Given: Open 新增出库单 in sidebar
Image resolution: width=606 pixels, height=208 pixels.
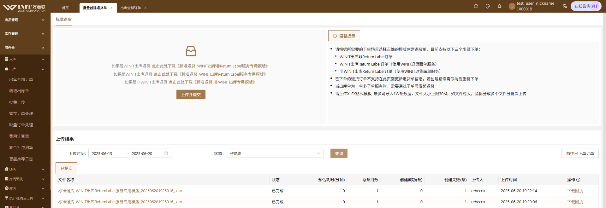Looking at the screenshot, I should pyautogui.click(x=19, y=91).
